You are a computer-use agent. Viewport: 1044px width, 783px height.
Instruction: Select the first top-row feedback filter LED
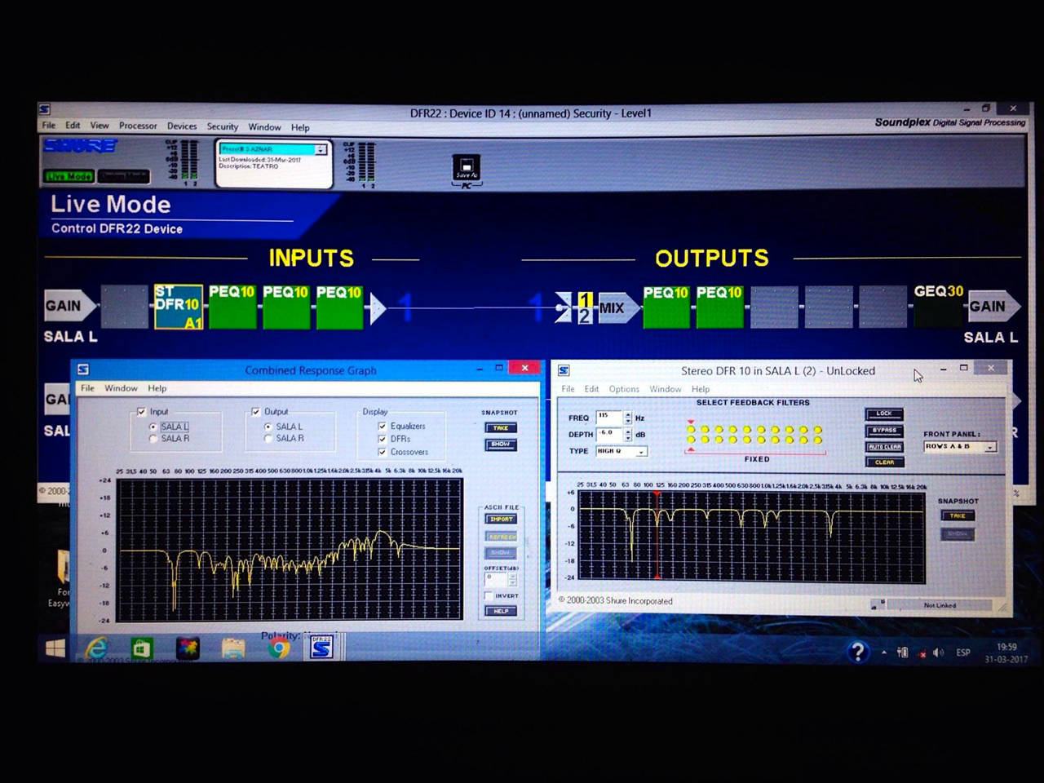pyautogui.click(x=691, y=429)
